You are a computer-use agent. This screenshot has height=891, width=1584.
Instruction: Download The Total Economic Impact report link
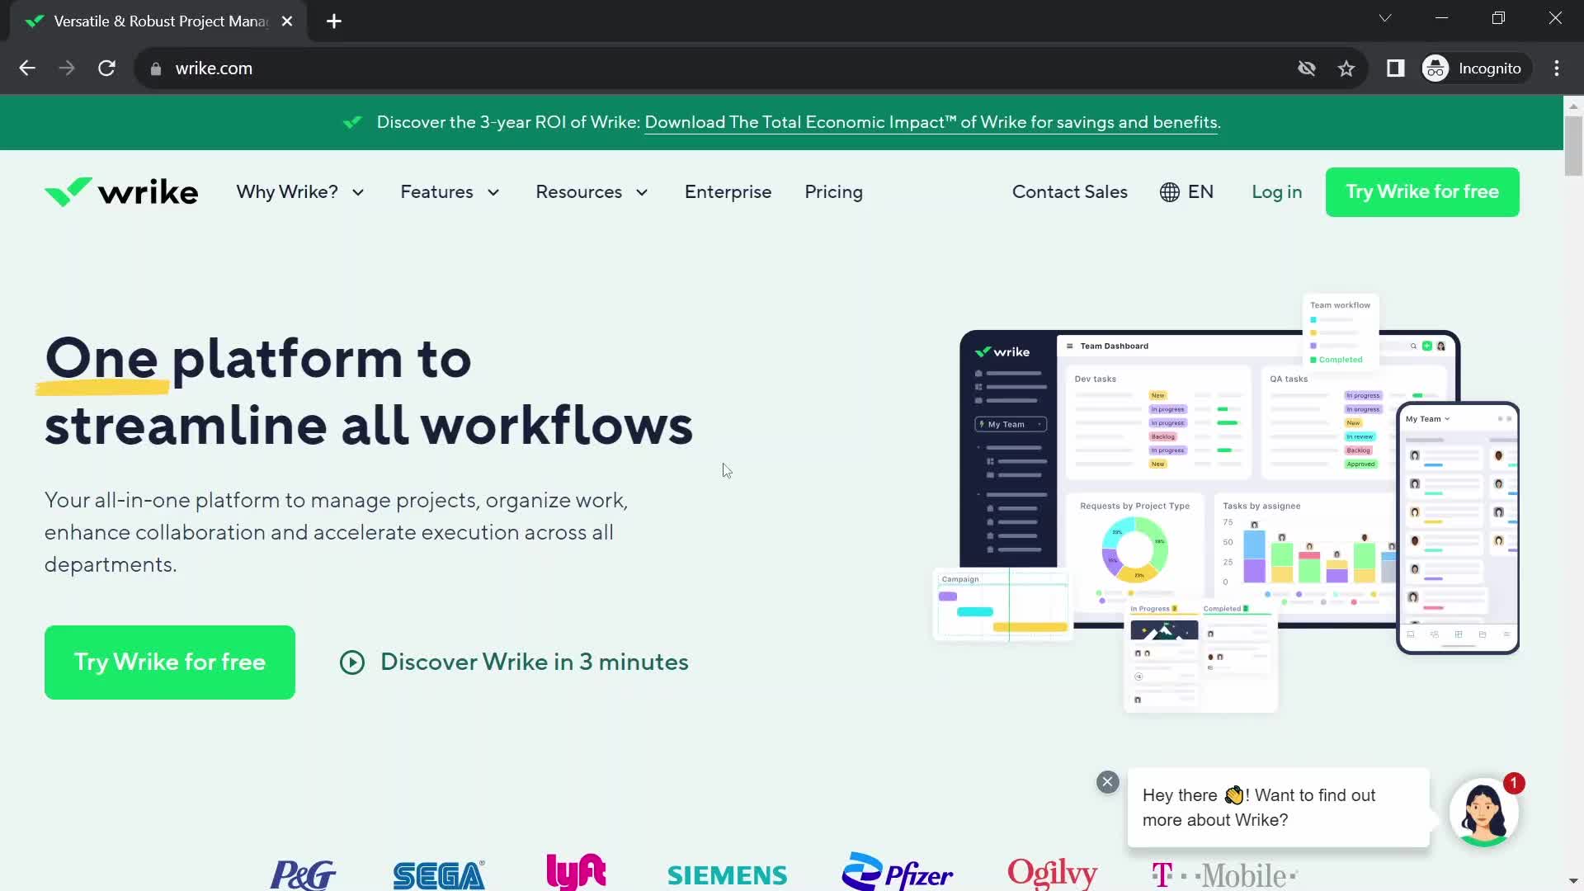[931, 122]
